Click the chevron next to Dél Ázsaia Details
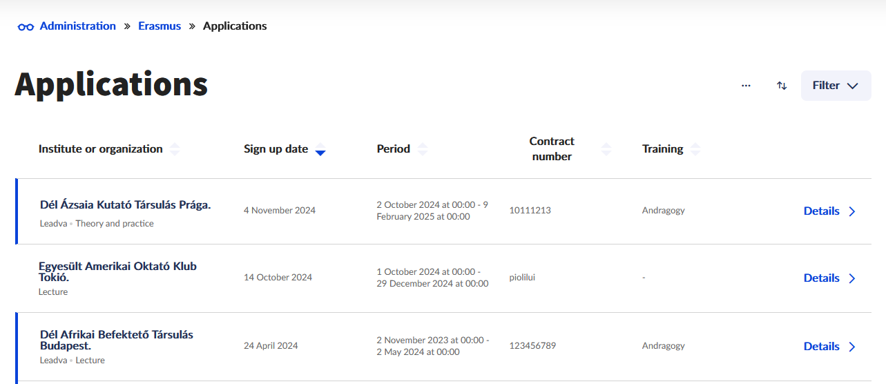The image size is (886, 384). (x=852, y=211)
